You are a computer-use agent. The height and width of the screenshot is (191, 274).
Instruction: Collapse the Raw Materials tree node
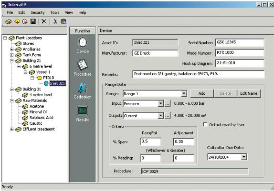point(12,101)
